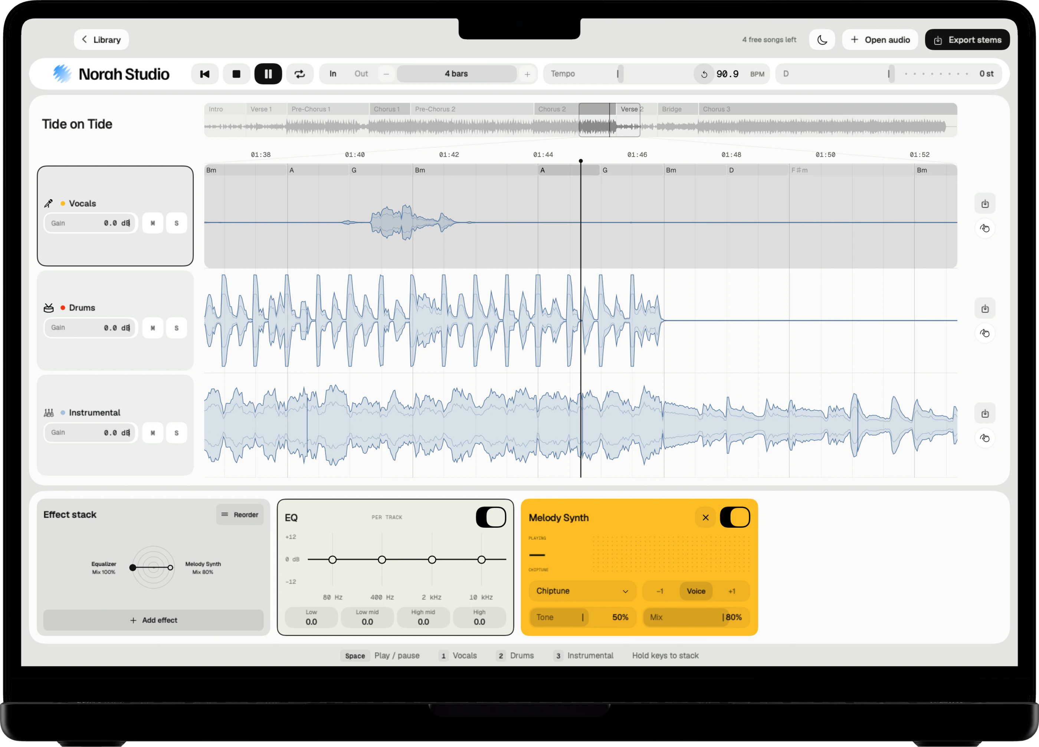
Task: Turn off the Melody Synth switch
Action: (x=735, y=518)
